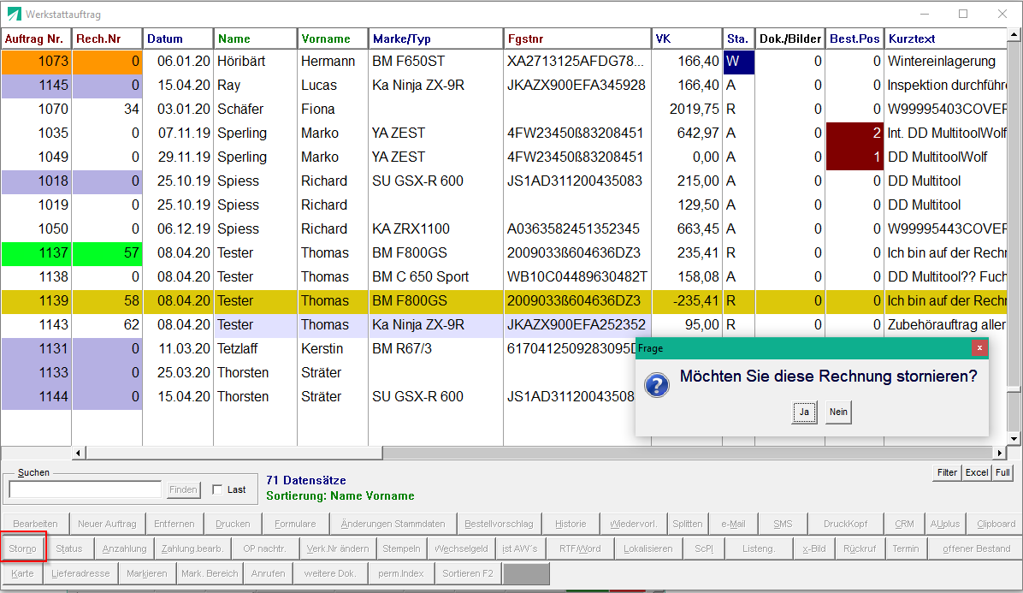Select the order 1137 row for Tester
Screen dimensions: 1023x593
tap(504, 253)
